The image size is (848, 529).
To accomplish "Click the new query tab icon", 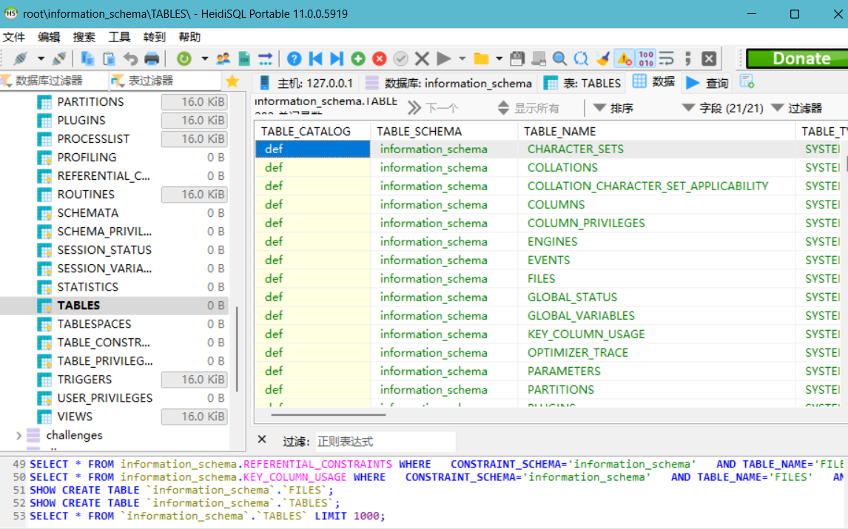I will 747,81.
